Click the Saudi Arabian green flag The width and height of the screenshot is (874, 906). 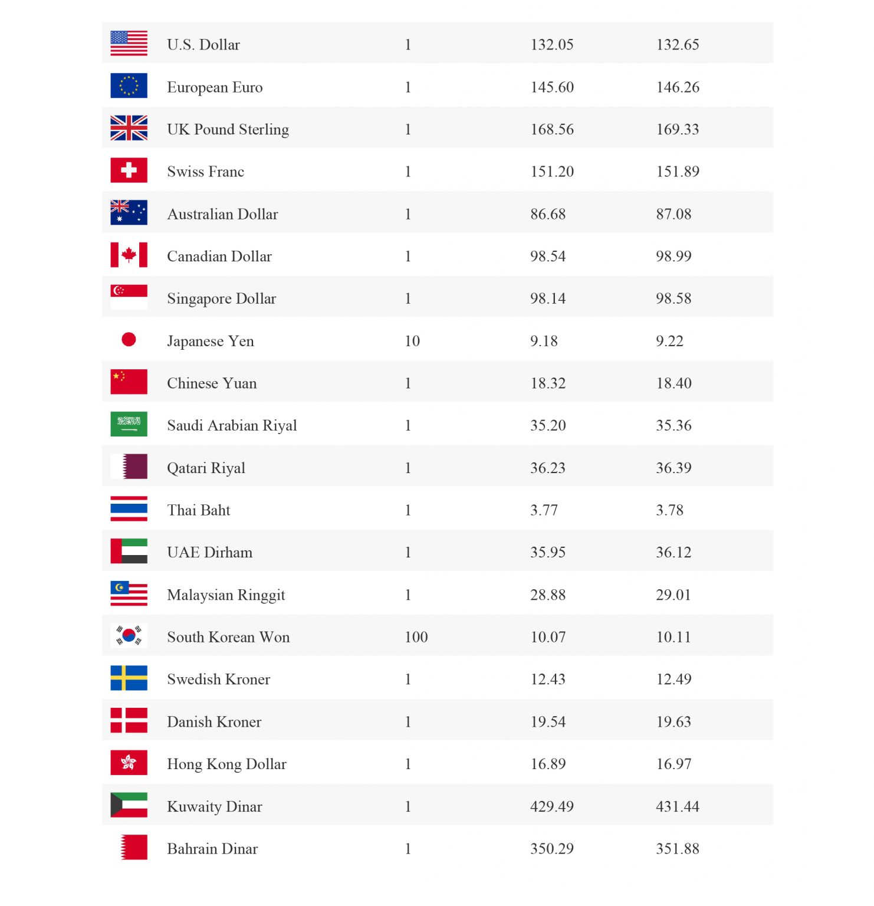[129, 424]
